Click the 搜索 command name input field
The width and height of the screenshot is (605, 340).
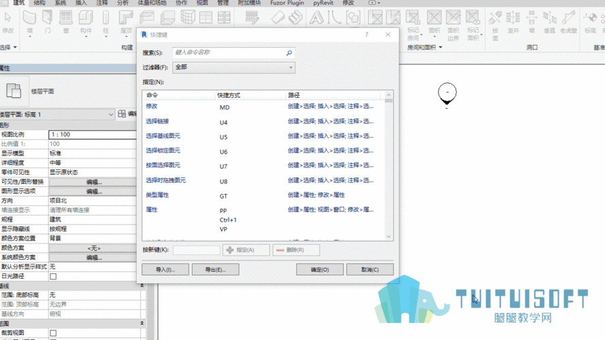[228, 52]
